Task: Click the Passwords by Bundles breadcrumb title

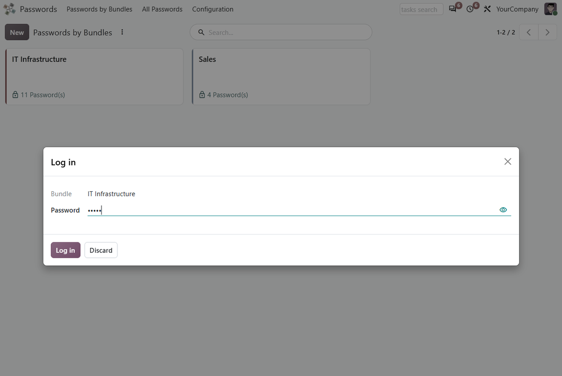Action: pos(73,33)
